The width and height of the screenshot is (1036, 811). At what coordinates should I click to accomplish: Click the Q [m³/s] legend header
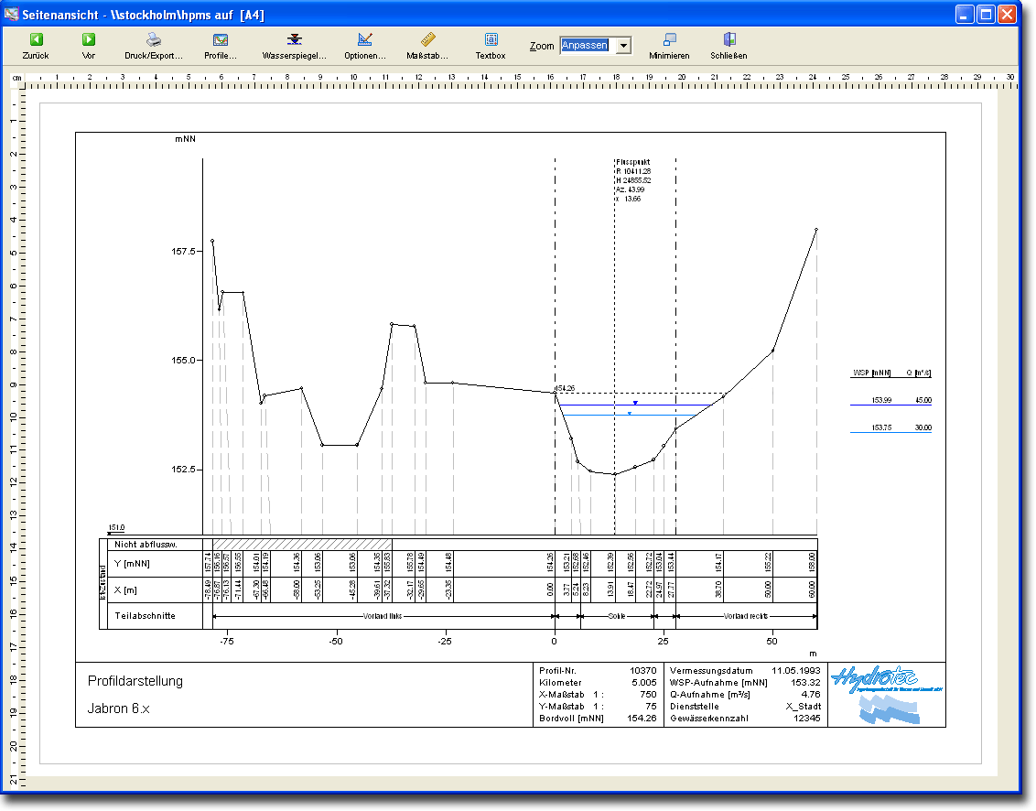coord(919,373)
